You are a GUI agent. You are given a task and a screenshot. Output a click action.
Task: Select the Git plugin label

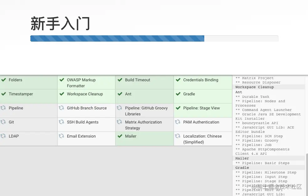point(11,122)
